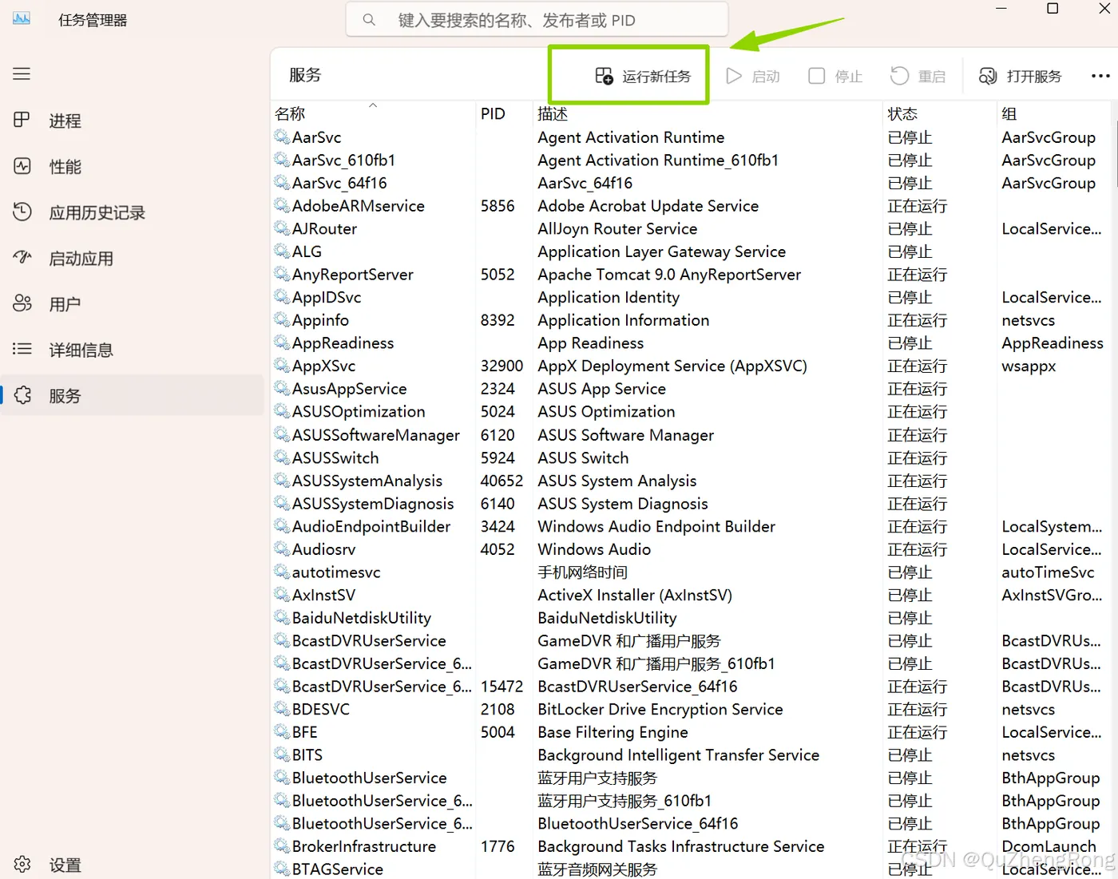
Task: Click the gear icon beside Audiosrv
Action: tap(282, 549)
